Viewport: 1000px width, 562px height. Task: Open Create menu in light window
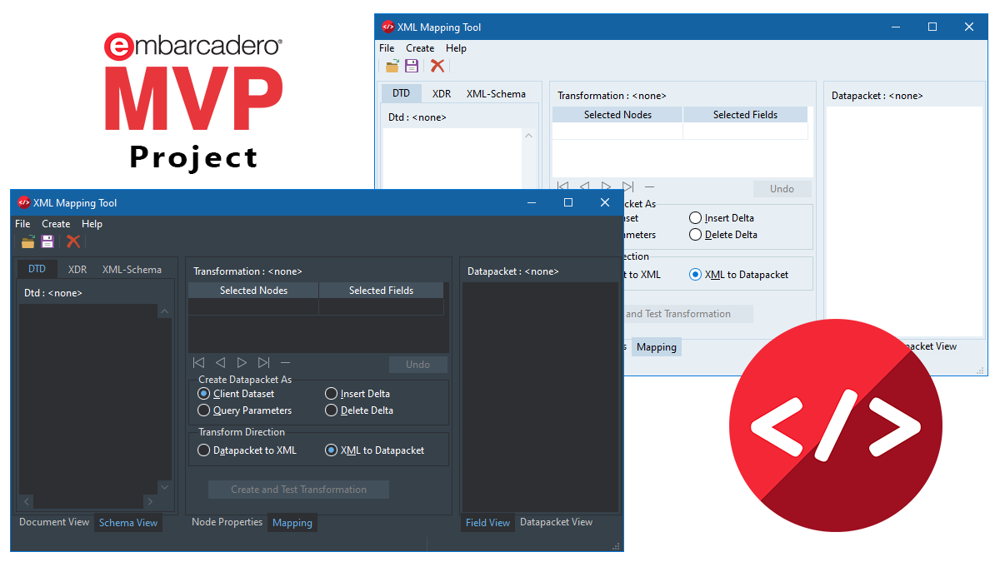tap(420, 48)
